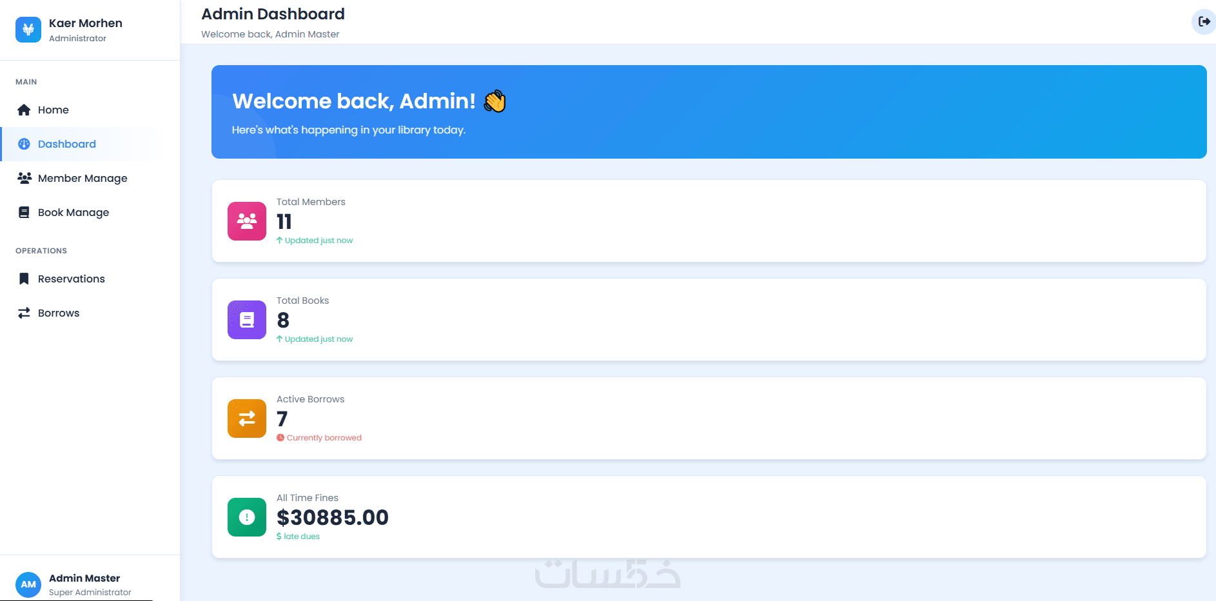Screen dimensions: 1216x601
Task: Click the Welcome back, Admin! banner
Action: click(x=709, y=112)
